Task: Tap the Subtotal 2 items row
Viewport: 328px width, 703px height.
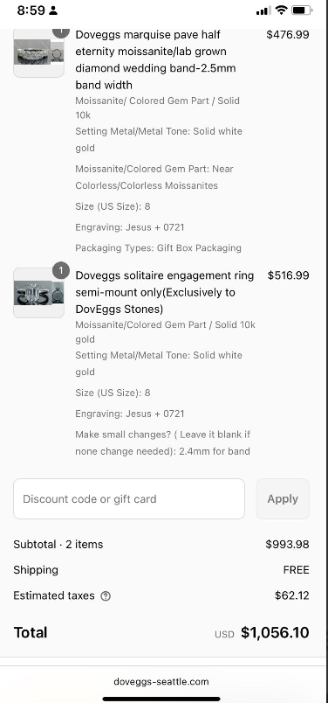Action: click(161, 544)
